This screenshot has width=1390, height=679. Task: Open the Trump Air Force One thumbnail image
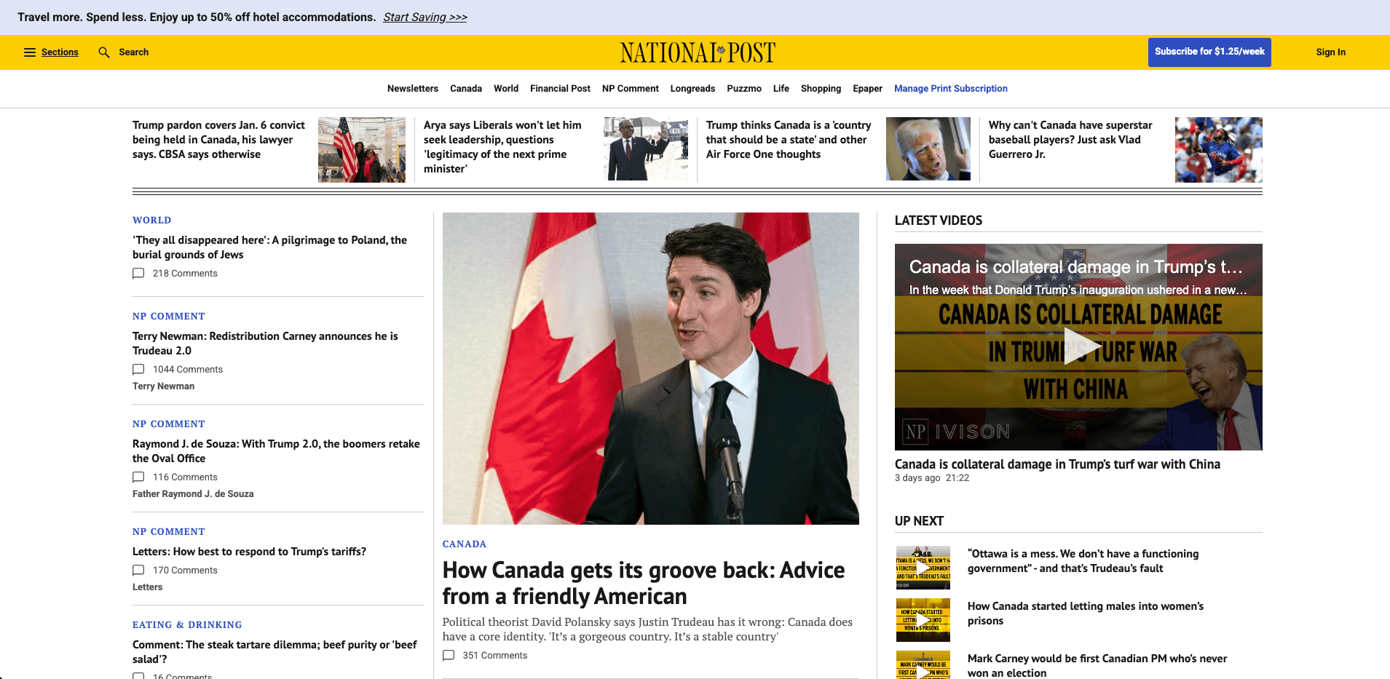[x=928, y=148]
